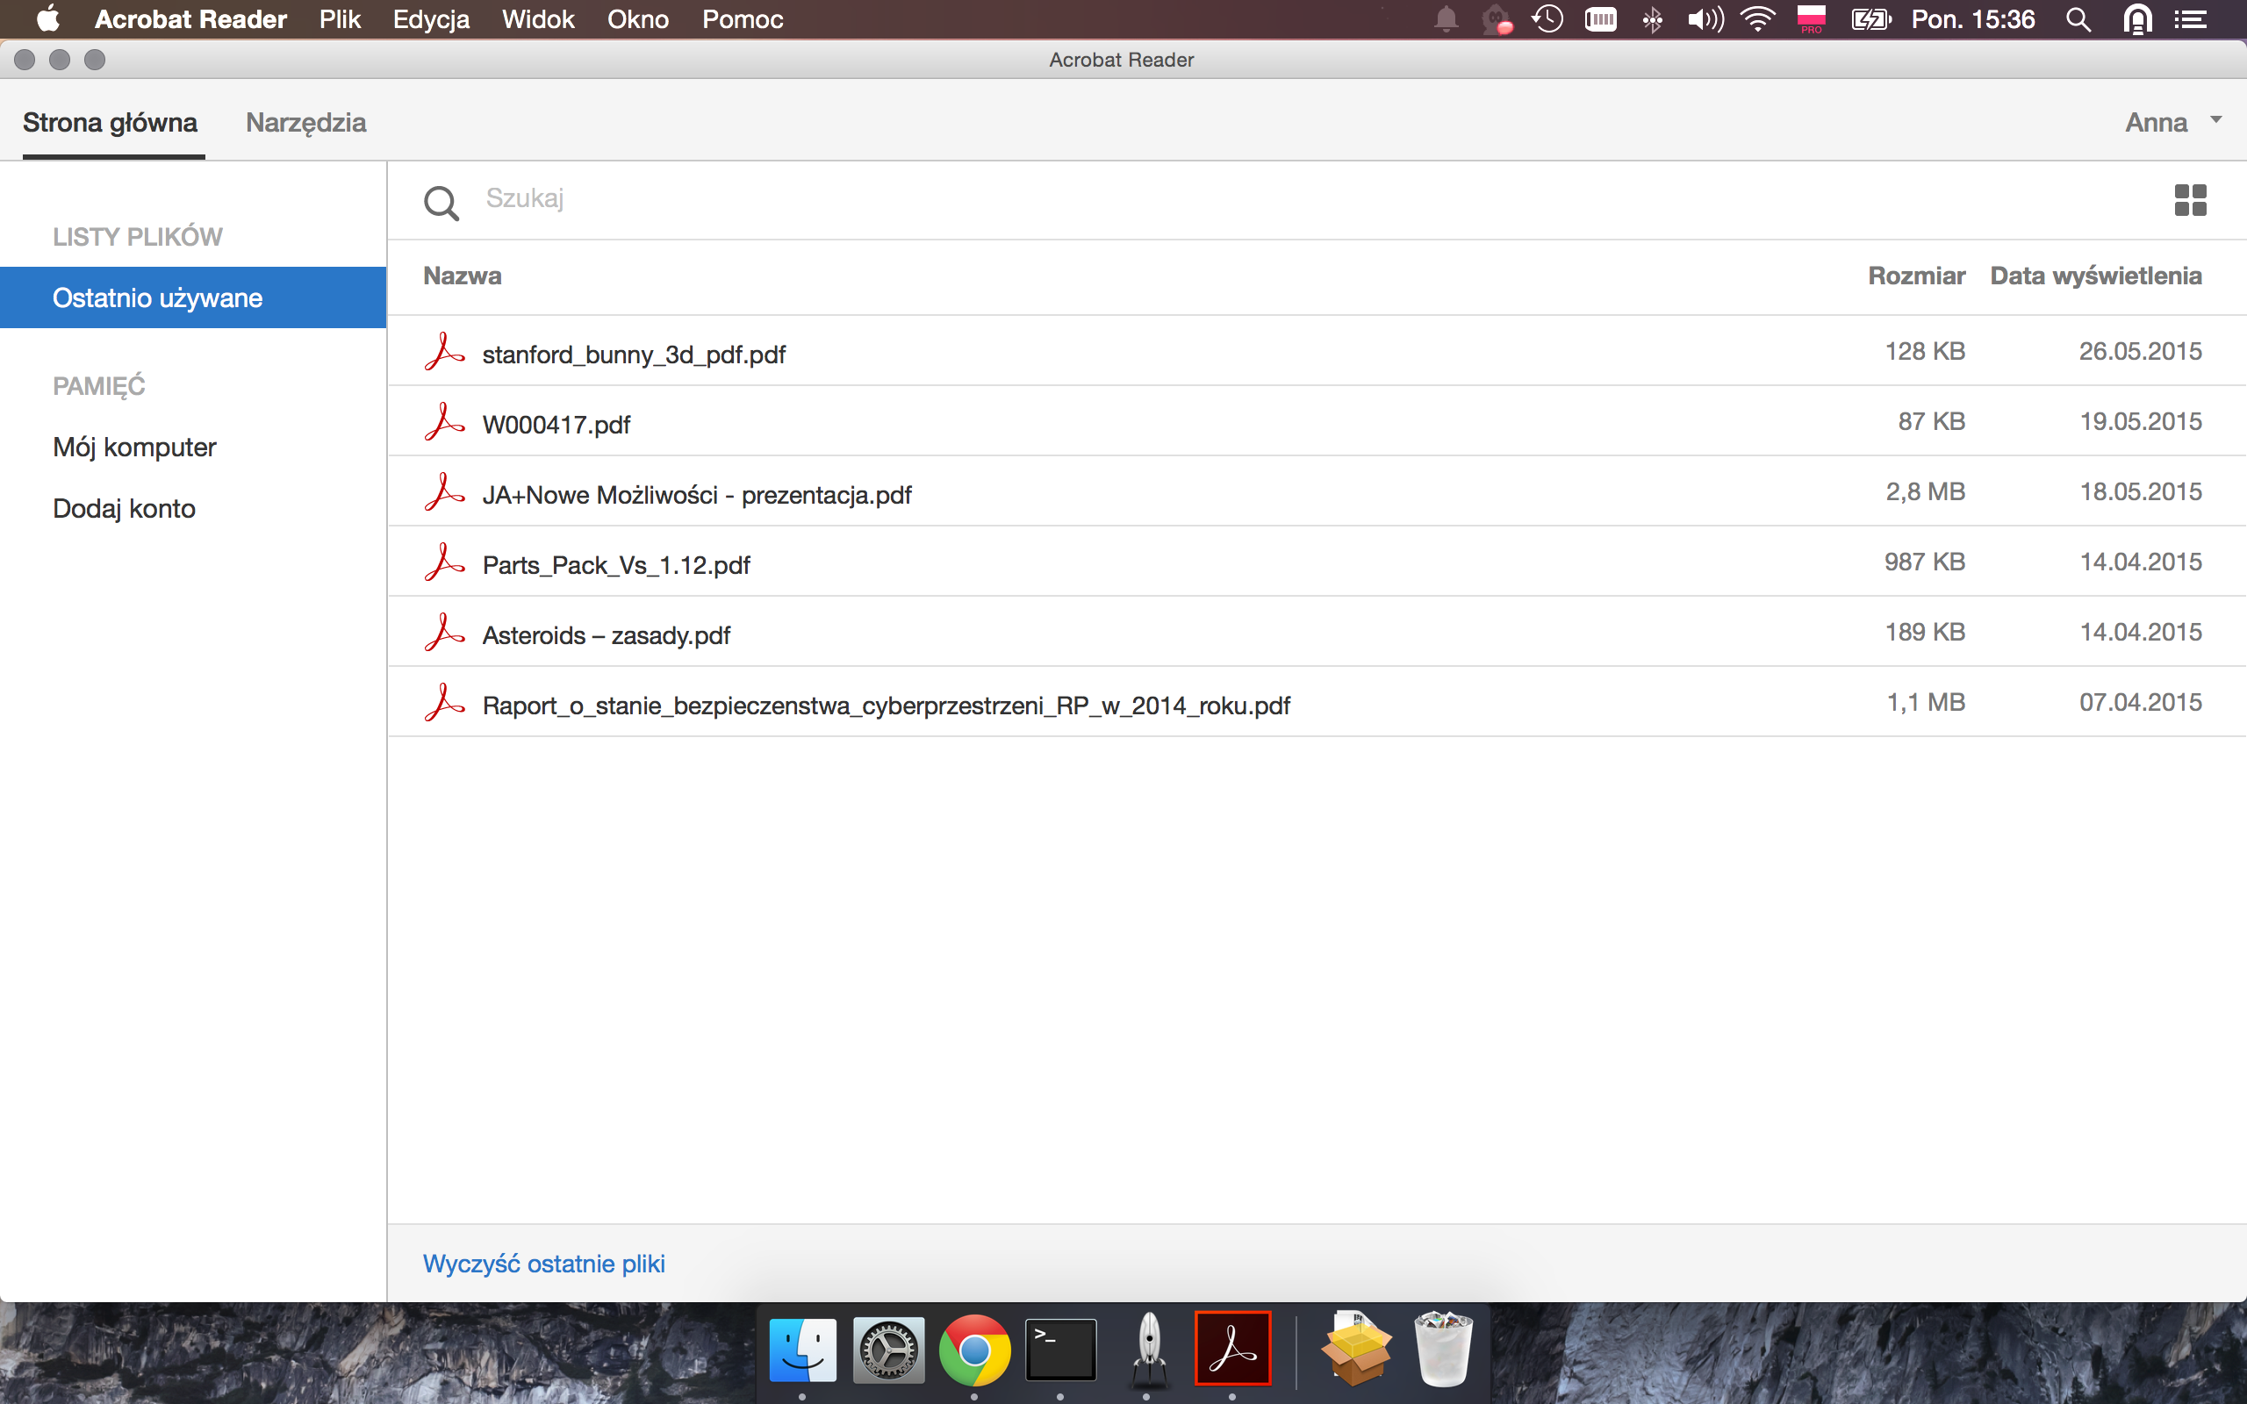This screenshot has width=2247, height=1404.
Task: Select Dodaj konto in sidebar
Action: (x=125, y=509)
